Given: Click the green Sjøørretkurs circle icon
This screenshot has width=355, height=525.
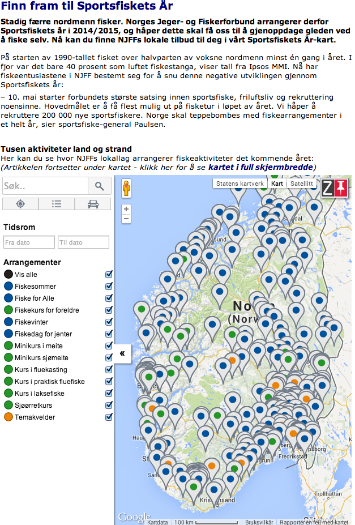Looking at the screenshot, I should tap(8, 405).
